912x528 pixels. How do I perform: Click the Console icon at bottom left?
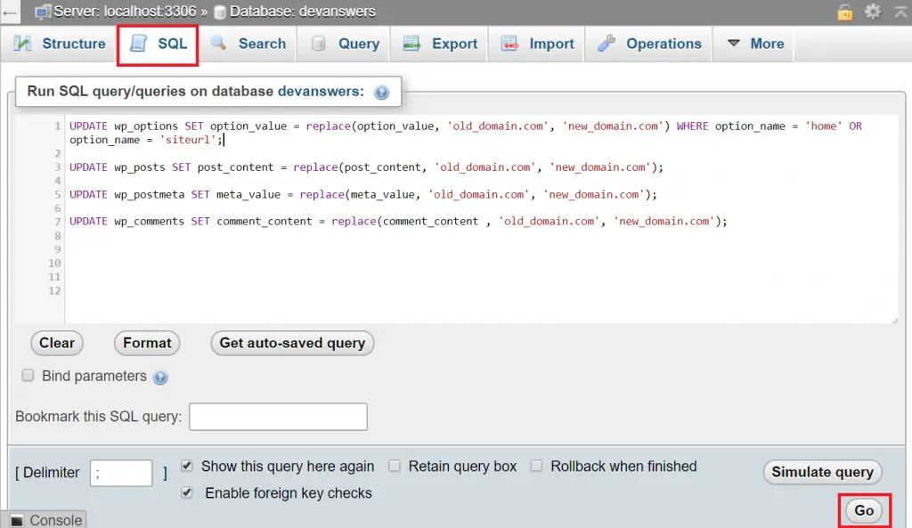click(x=18, y=521)
